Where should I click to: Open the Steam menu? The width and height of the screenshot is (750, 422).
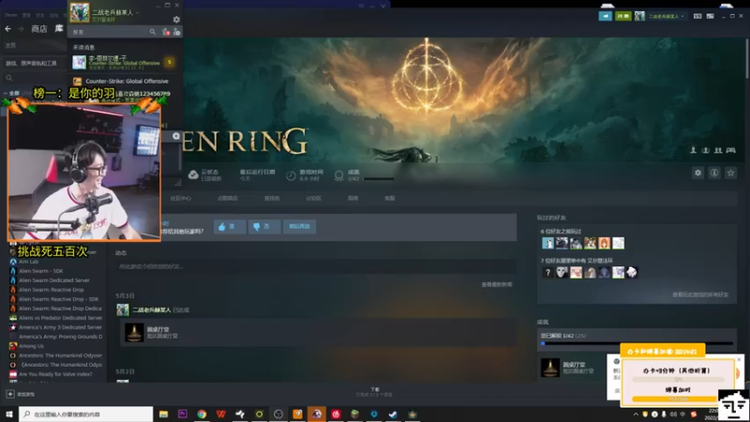[10, 15]
